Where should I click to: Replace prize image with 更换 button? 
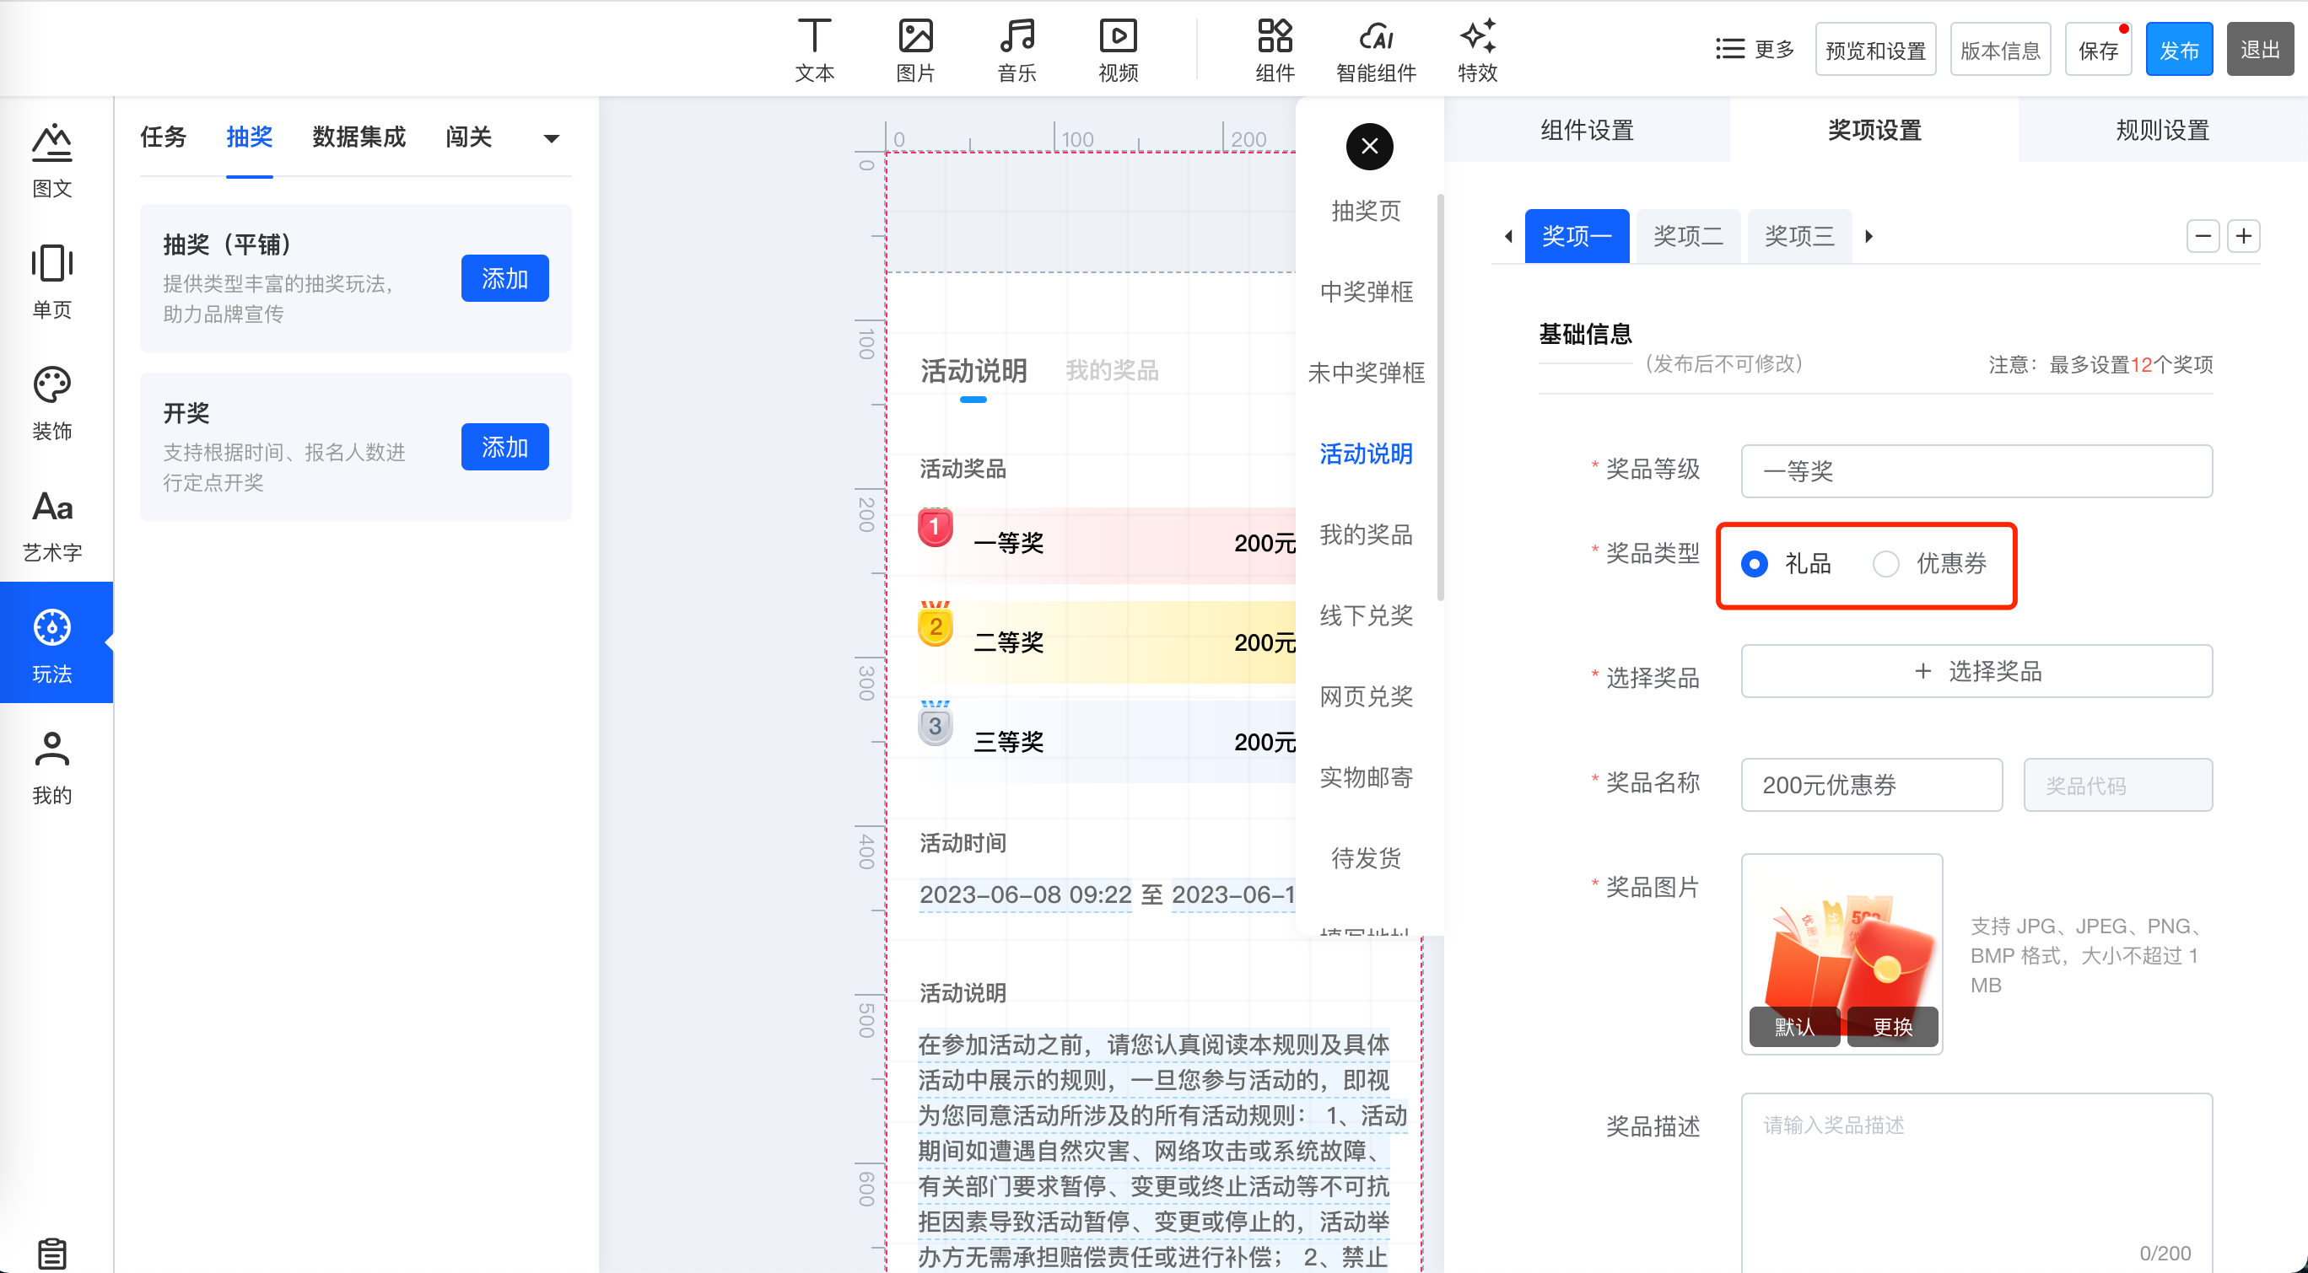tap(1892, 1026)
